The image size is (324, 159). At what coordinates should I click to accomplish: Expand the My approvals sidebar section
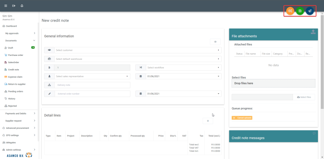click(x=34, y=33)
